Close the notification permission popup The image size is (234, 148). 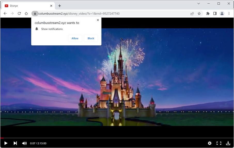tap(98, 20)
